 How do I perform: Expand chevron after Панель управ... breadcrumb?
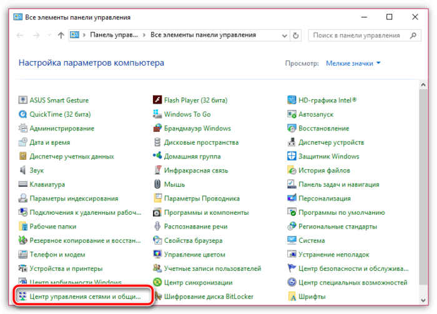(x=144, y=35)
